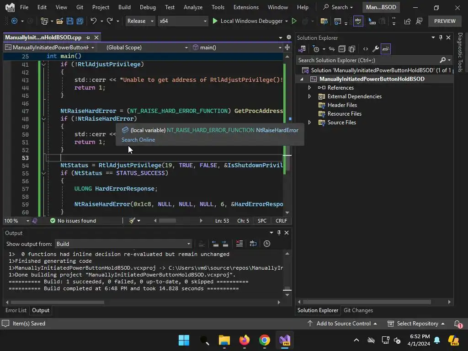Click the Save All icon

(x=80, y=21)
